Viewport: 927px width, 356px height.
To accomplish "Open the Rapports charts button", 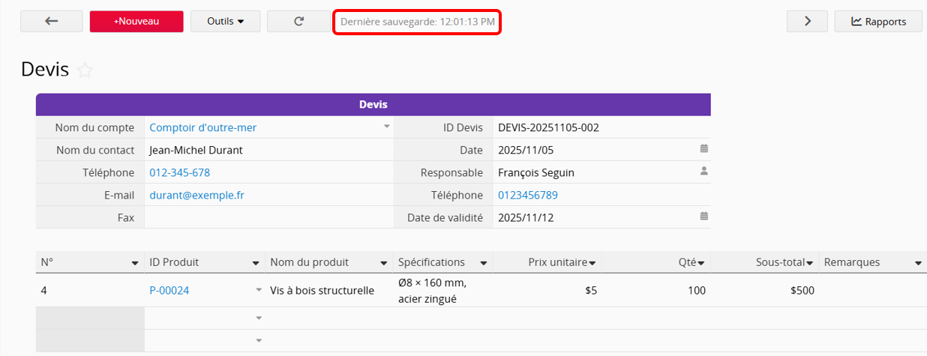I will [878, 22].
